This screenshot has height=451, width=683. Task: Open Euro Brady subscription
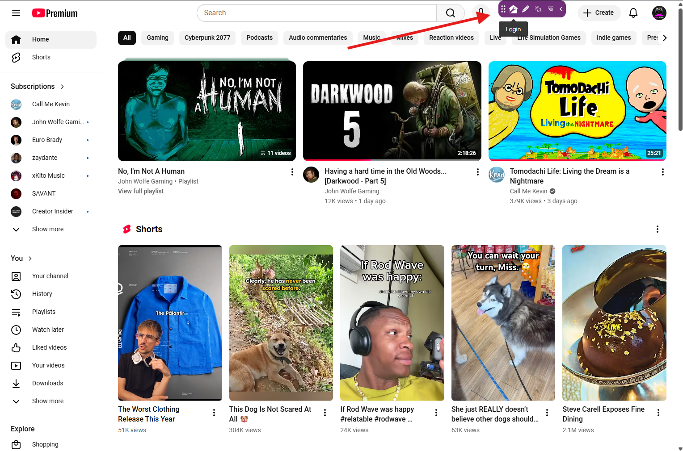51,140
